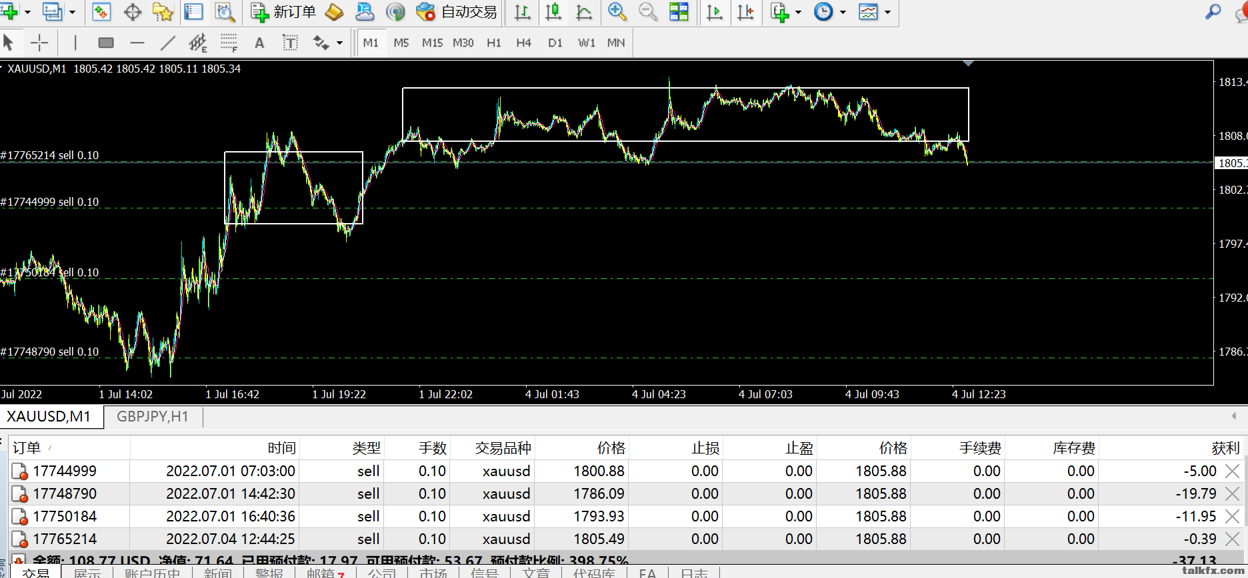Open the 新闻 news tab

[218, 573]
